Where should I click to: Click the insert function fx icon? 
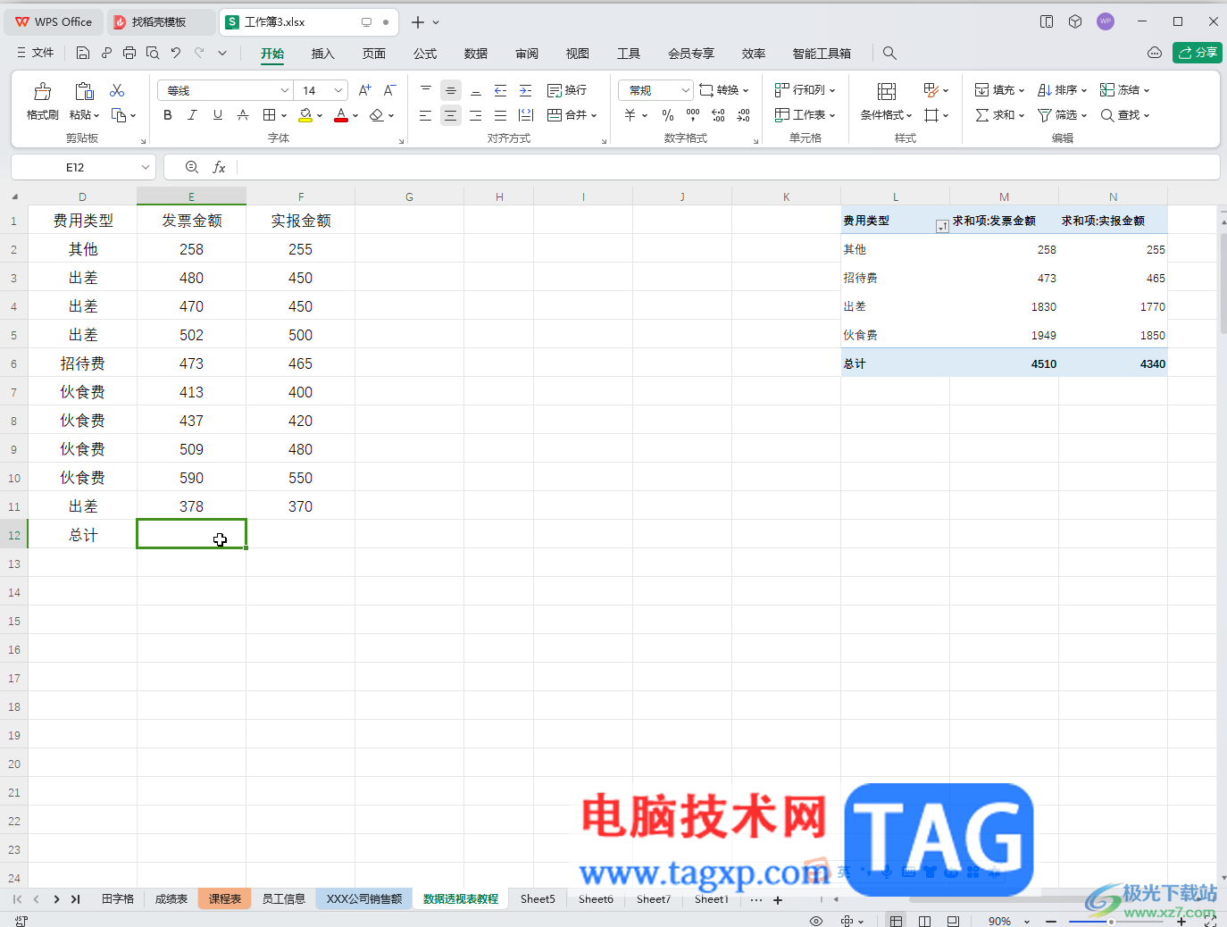point(219,167)
